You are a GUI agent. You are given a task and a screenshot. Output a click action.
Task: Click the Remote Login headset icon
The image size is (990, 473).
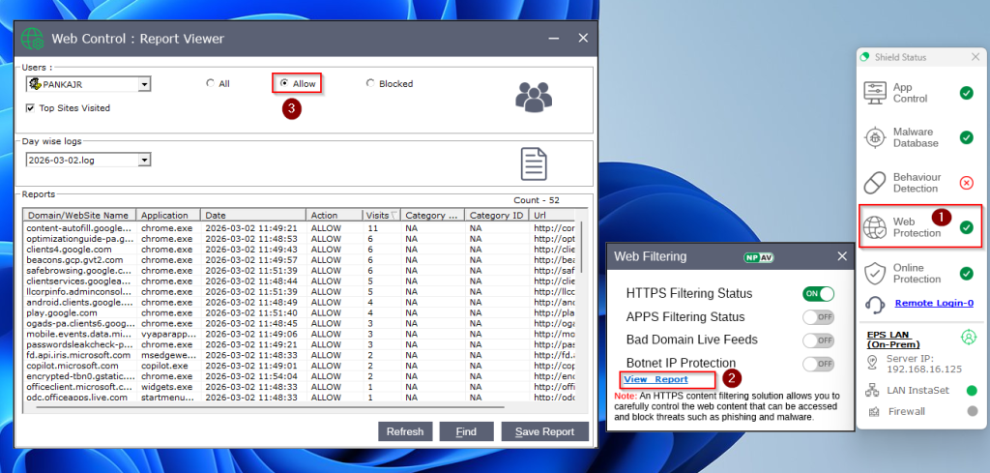[875, 304]
